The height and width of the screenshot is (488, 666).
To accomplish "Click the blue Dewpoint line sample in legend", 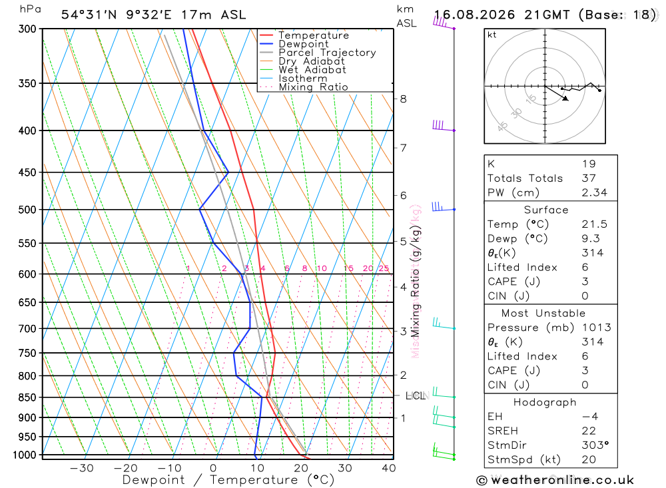I will click(266, 44).
